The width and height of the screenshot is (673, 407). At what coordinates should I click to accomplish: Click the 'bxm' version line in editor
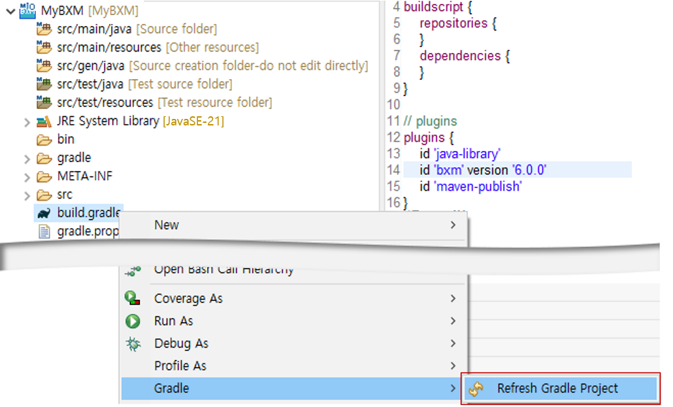482,170
